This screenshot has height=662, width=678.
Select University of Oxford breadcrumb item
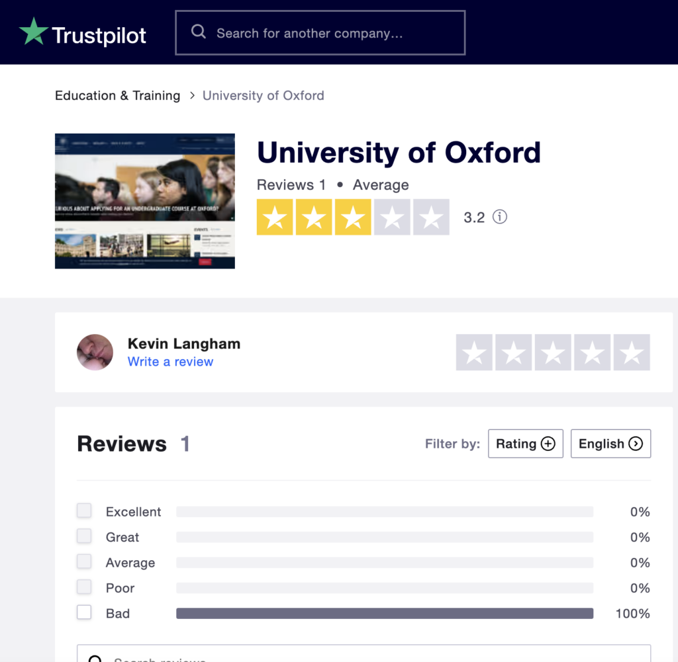pos(264,95)
